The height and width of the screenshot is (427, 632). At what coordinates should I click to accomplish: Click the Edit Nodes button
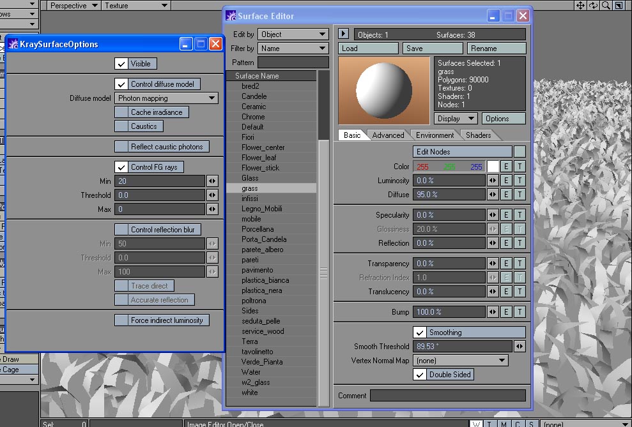(463, 152)
